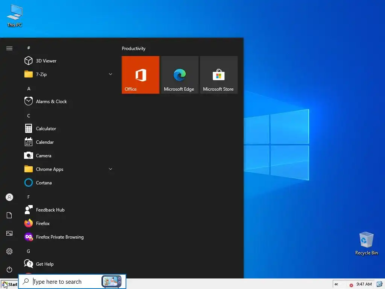Click the Feedback Hub label
This screenshot has width=385, height=289.
click(x=50, y=210)
